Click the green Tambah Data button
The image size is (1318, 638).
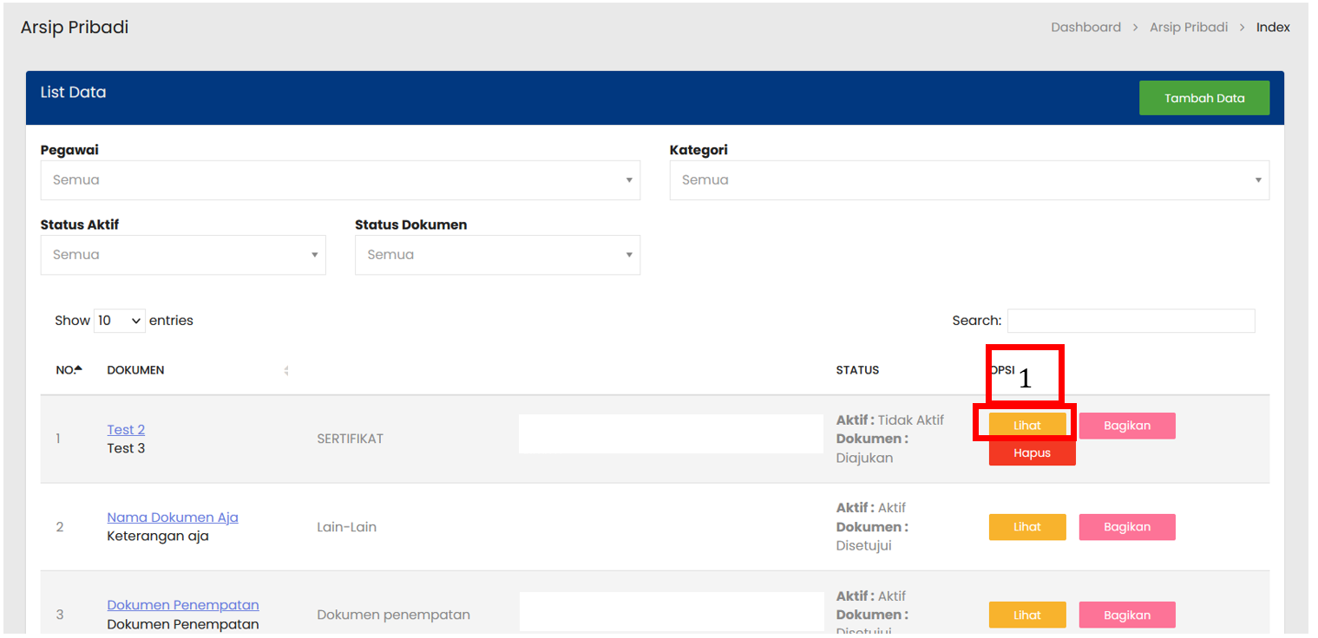click(1203, 98)
